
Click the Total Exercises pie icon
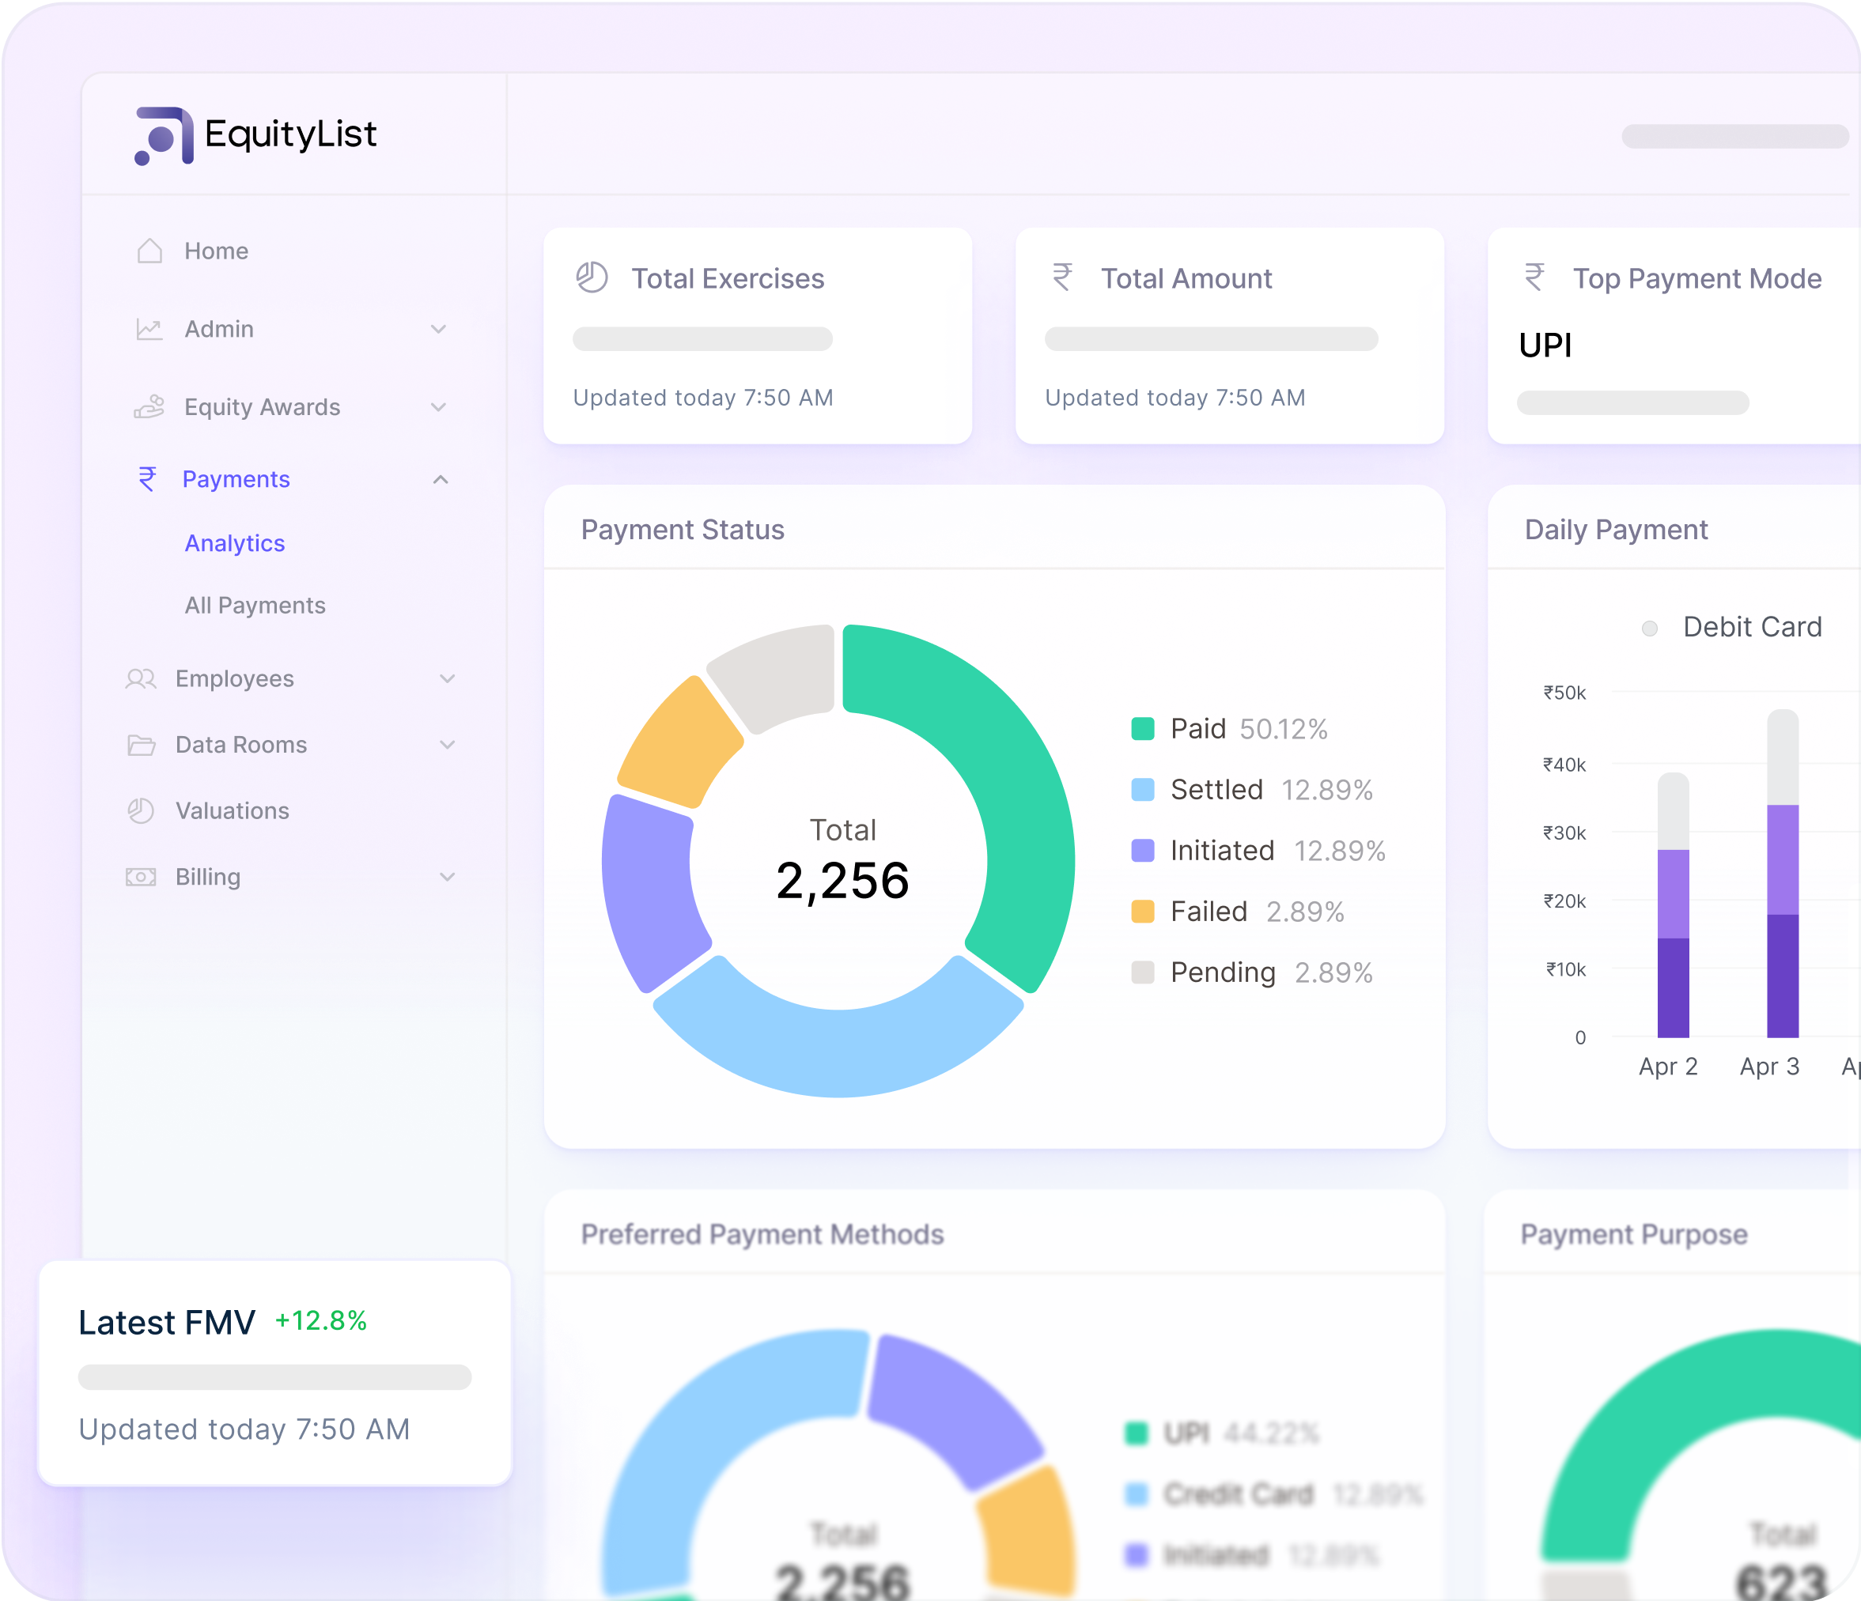coord(592,278)
